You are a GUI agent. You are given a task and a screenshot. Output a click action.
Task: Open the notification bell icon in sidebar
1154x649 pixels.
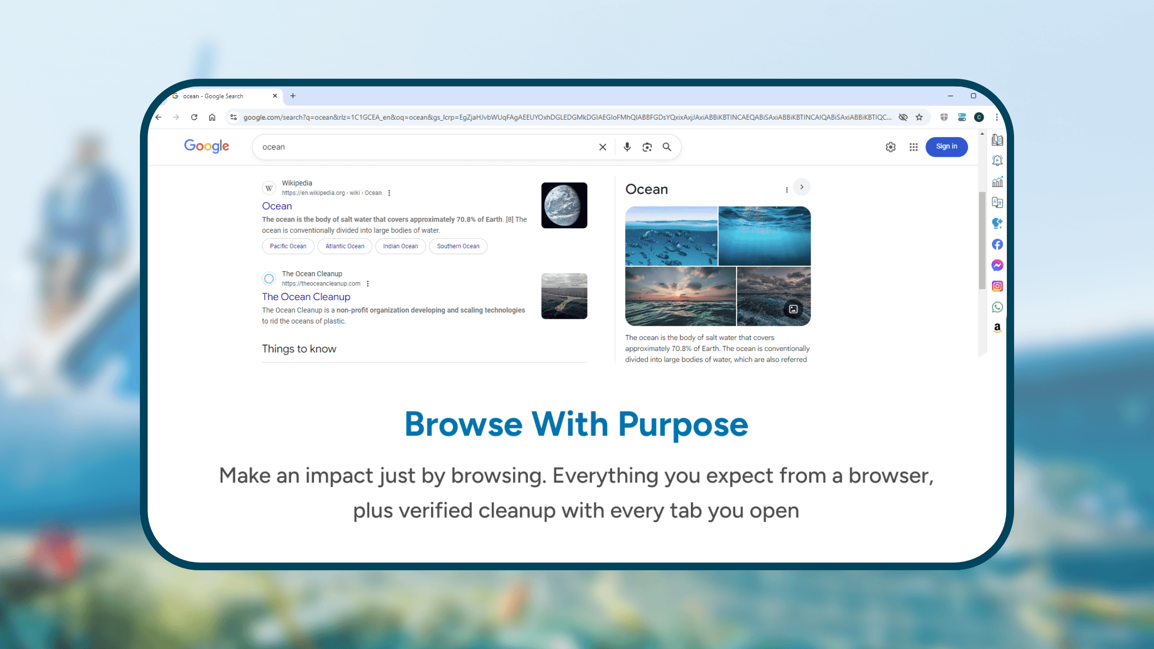(x=997, y=161)
